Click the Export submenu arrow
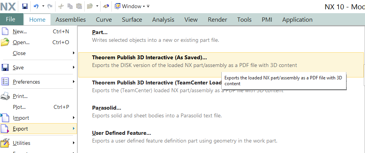 coord(73,128)
